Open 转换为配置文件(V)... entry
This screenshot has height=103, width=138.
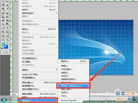click(39, 89)
